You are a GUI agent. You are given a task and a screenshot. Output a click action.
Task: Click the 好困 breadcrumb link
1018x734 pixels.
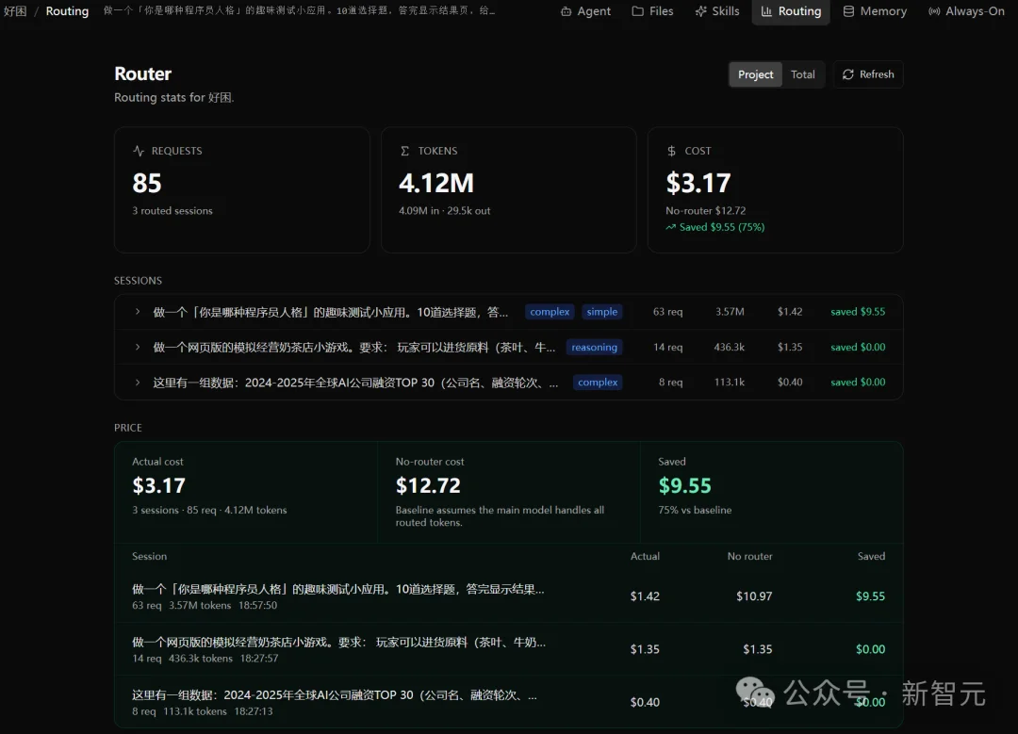(x=15, y=11)
